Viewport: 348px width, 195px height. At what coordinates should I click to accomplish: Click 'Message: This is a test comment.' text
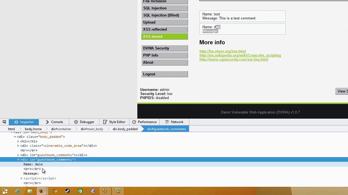point(229,18)
